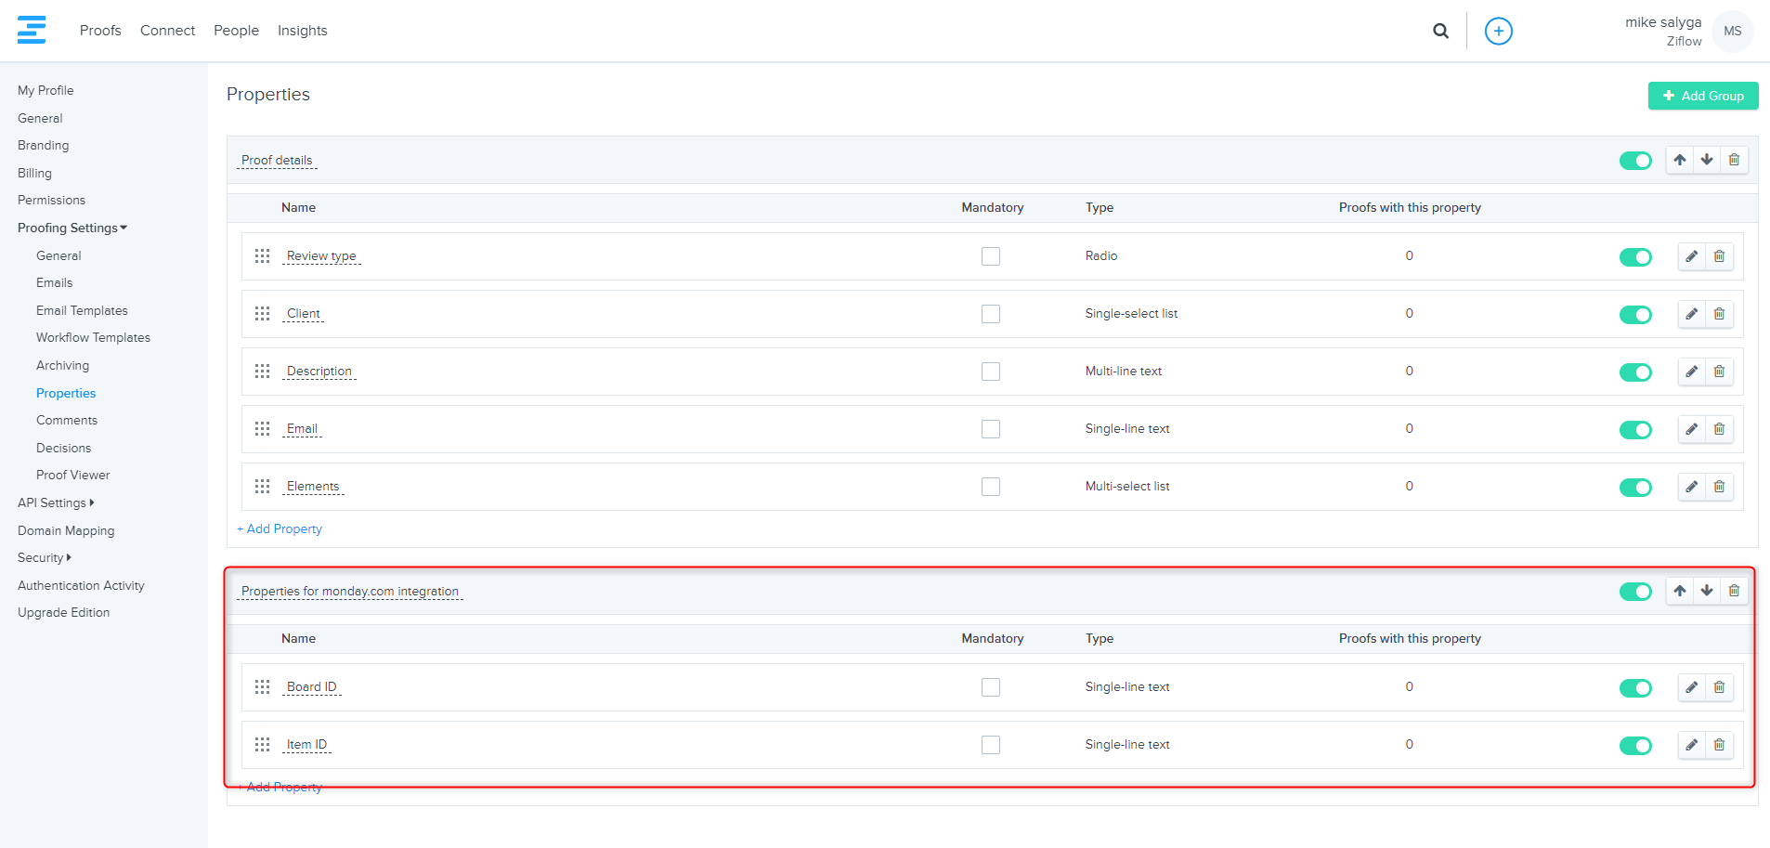Edit the Board ID property pencil icon

(1692, 687)
